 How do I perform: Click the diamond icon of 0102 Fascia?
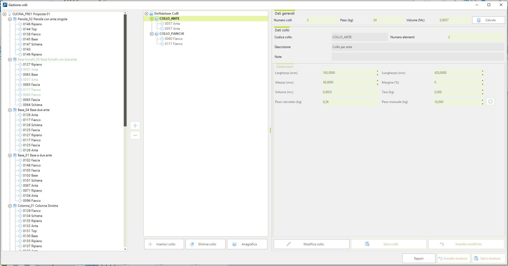(x=20, y=160)
